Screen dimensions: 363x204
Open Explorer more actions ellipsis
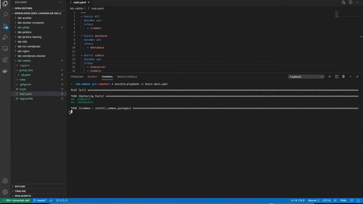point(61,2)
